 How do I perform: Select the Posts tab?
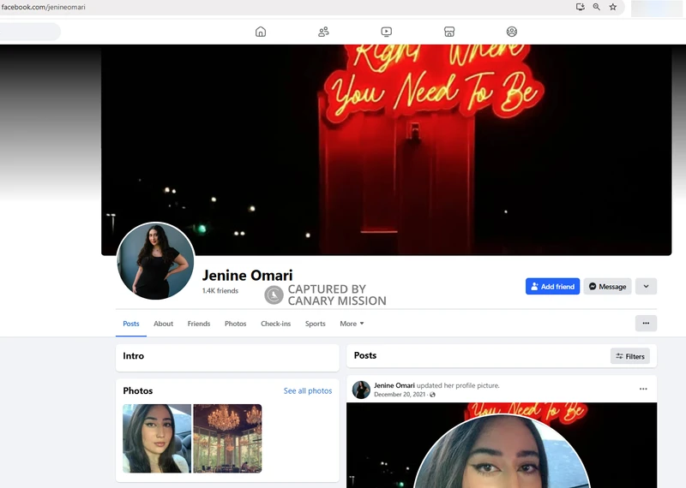tap(131, 324)
